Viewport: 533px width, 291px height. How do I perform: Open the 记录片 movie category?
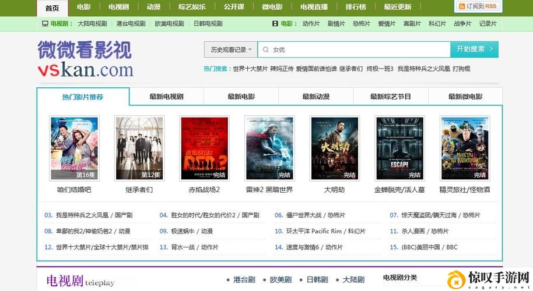click(488, 24)
